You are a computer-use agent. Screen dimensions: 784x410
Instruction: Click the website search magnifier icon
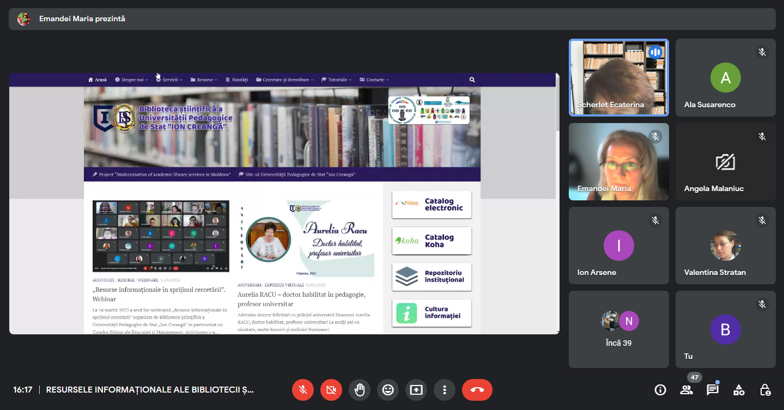(x=472, y=80)
